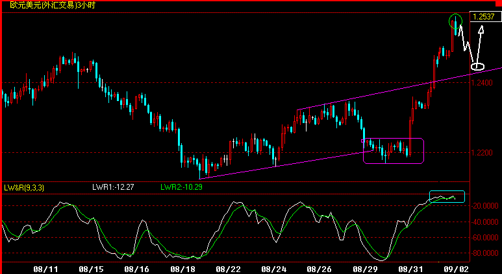Viewport: 502px width, 274px height.
Task: Select the -80.0000 indicator axis label
Action: (484, 253)
